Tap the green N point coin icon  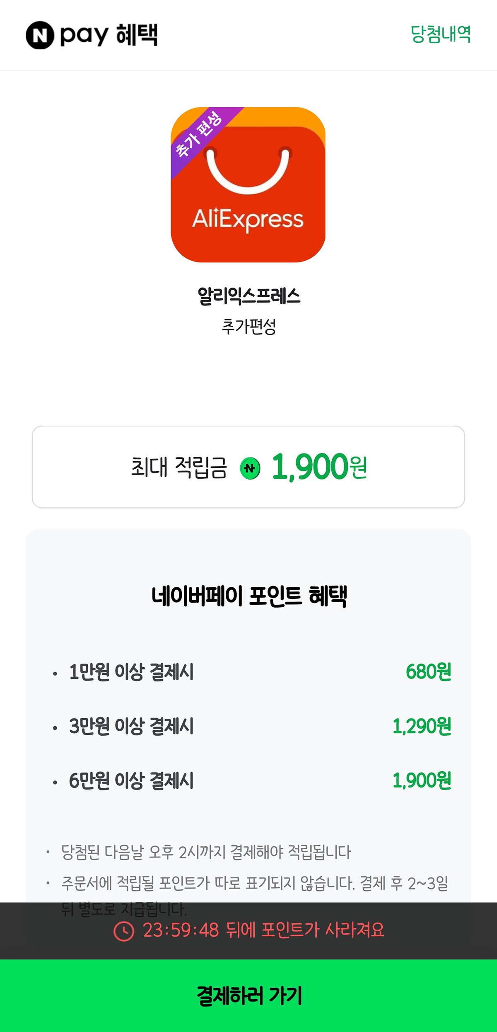tap(250, 468)
